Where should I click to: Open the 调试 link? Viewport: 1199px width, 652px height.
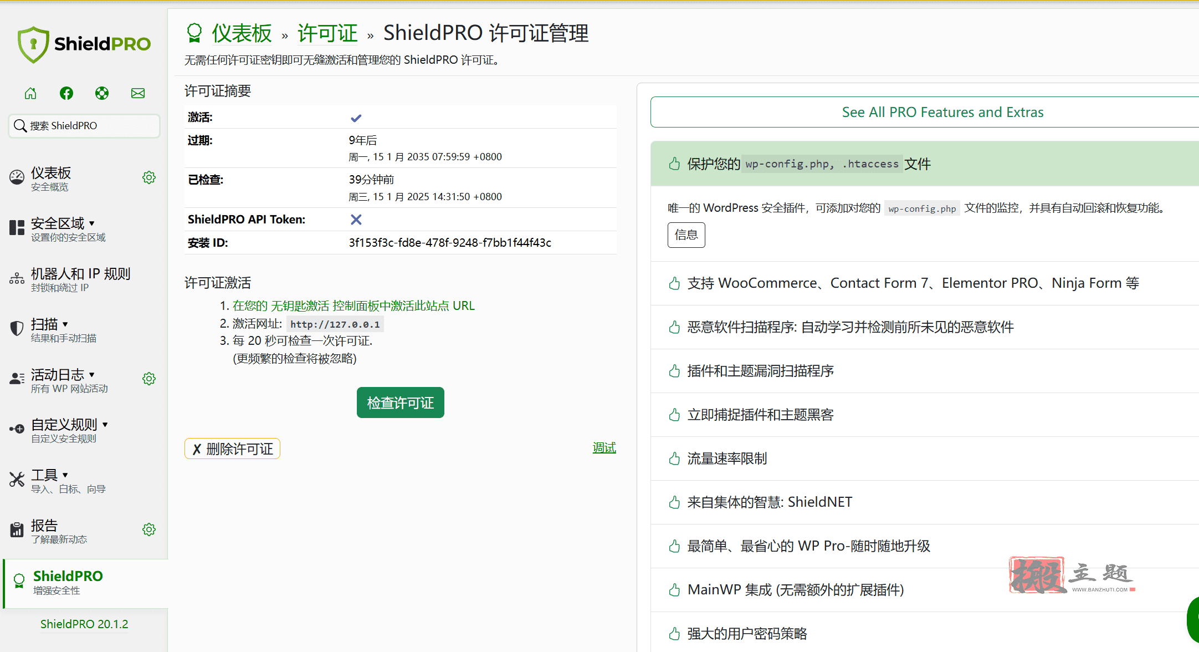tap(604, 447)
